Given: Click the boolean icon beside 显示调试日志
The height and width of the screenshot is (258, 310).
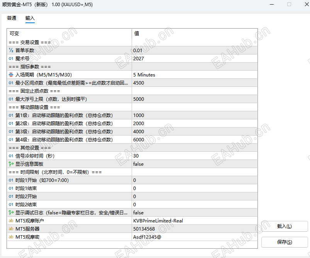Looking at the screenshot, I should 11,213.
